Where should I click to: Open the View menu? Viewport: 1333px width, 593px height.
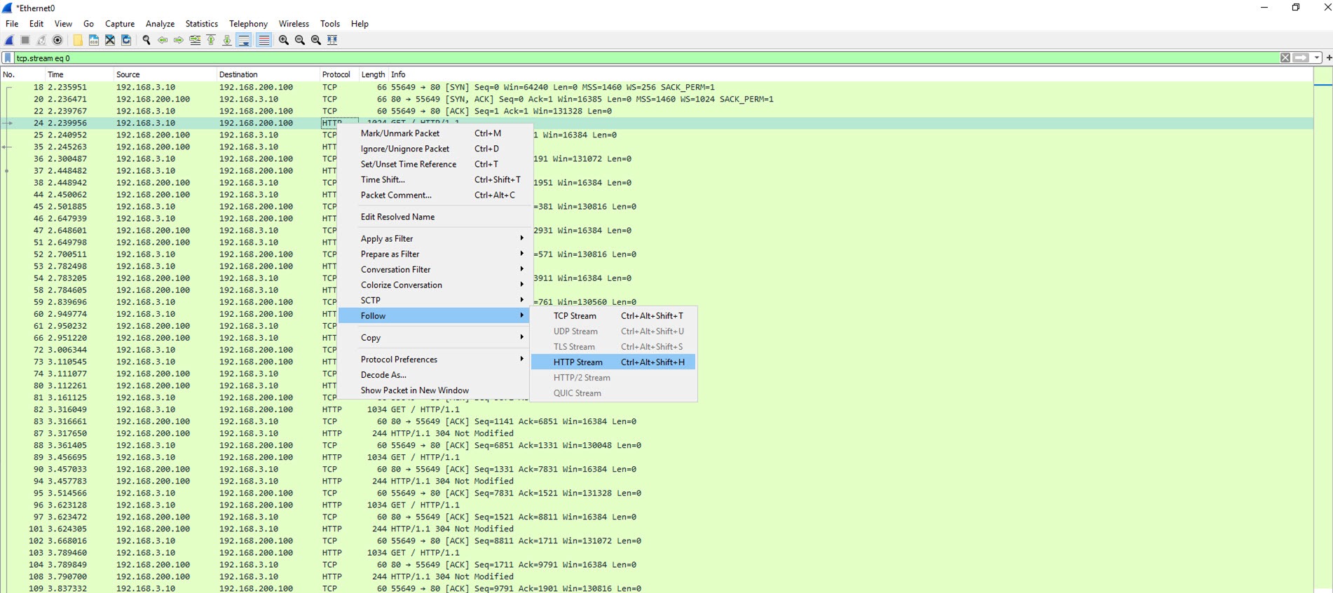click(63, 24)
